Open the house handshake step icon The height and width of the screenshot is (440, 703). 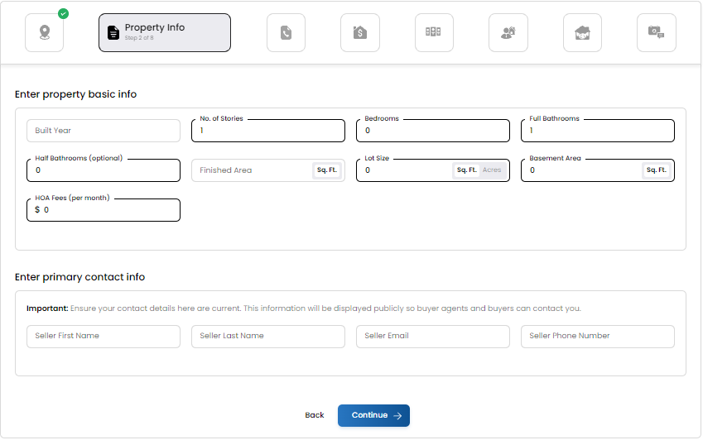pos(582,33)
